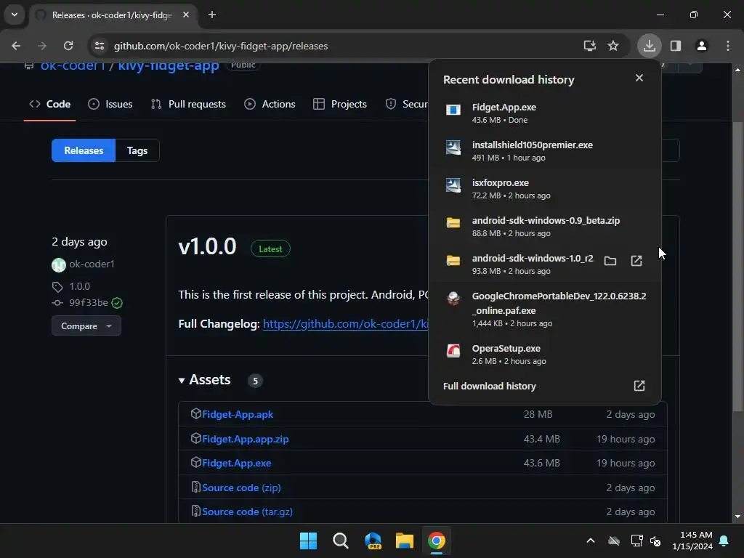Open kivy-fidget-app repository link
This screenshot has width=744, height=558.
tap(169, 65)
